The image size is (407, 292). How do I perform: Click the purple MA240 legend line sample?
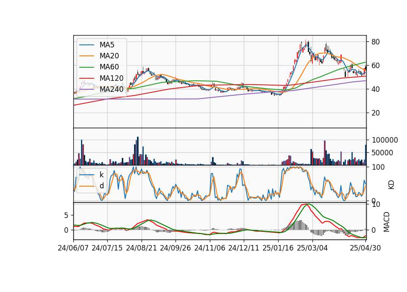[x=86, y=89]
